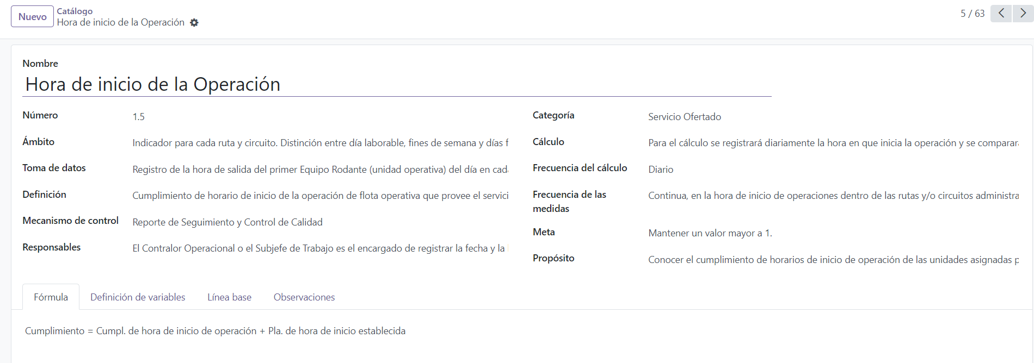Viewport: 1034px width, 363px height.
Task: Open the Catálogo breadcrumb link
Action: [x=75, y=11]
